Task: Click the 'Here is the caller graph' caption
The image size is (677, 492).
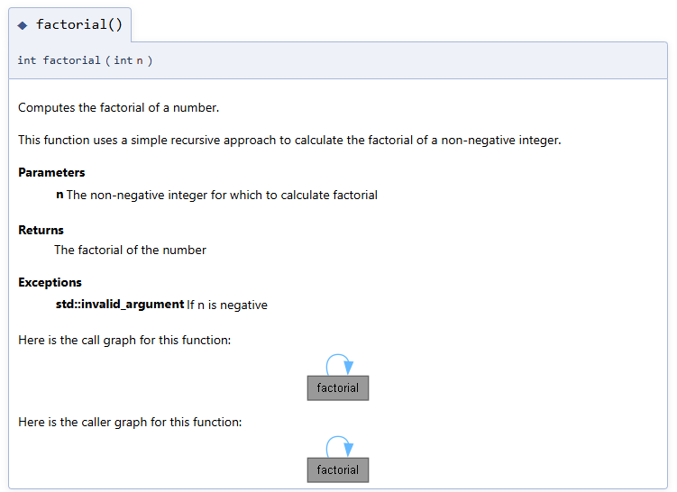Action: (130, 422)
